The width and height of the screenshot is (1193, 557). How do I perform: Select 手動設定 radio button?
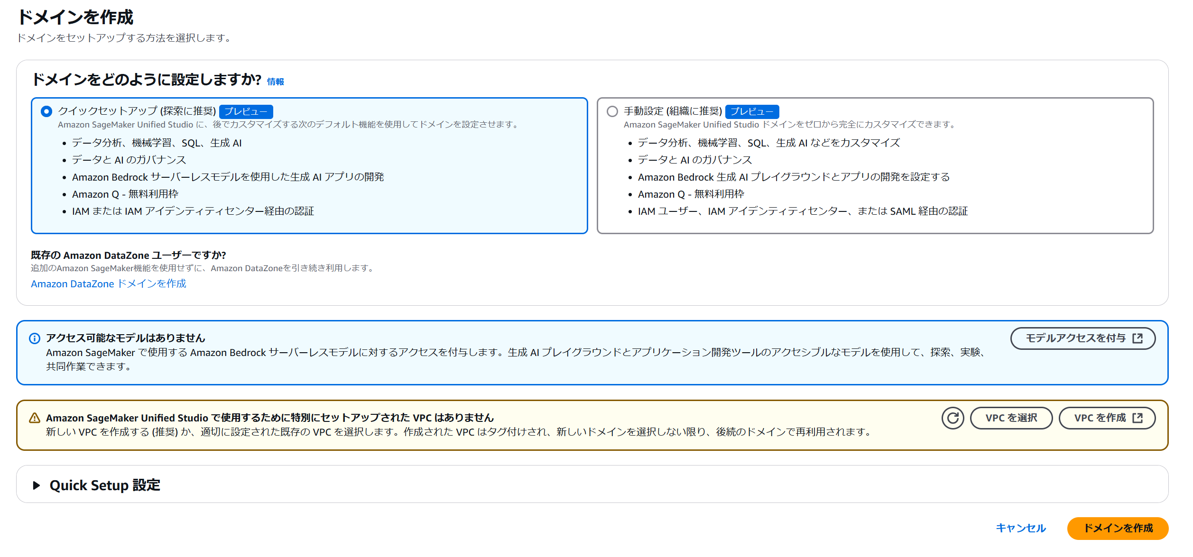point(612,111)
